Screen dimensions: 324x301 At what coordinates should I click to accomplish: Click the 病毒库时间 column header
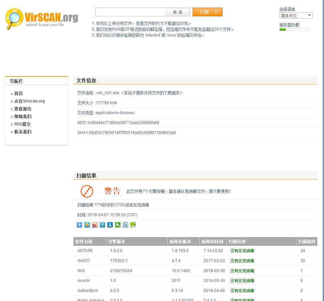tap(213, 241)
